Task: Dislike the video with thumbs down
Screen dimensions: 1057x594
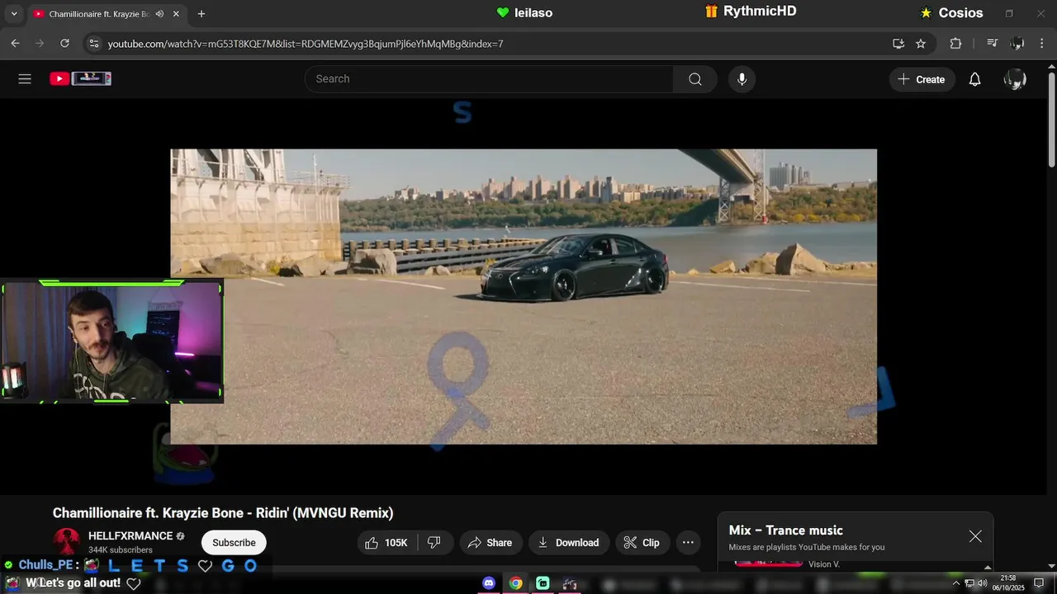Action: coord(434,542)
